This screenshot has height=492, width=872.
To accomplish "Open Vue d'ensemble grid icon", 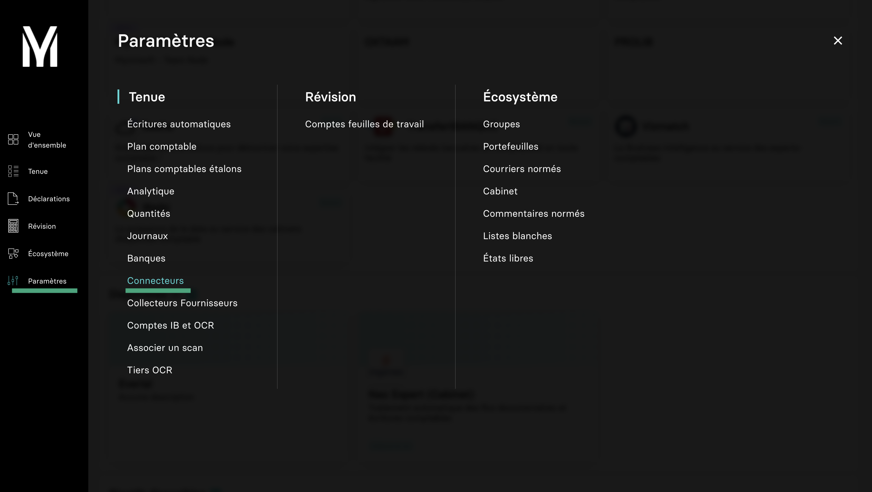I will pos(13,140).
